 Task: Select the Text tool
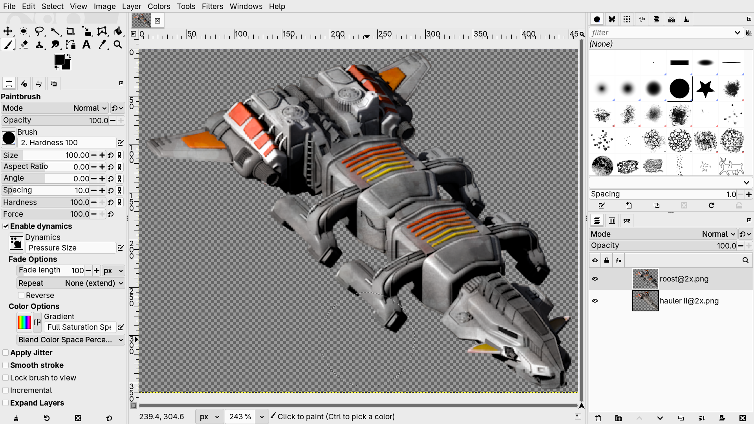86,45
